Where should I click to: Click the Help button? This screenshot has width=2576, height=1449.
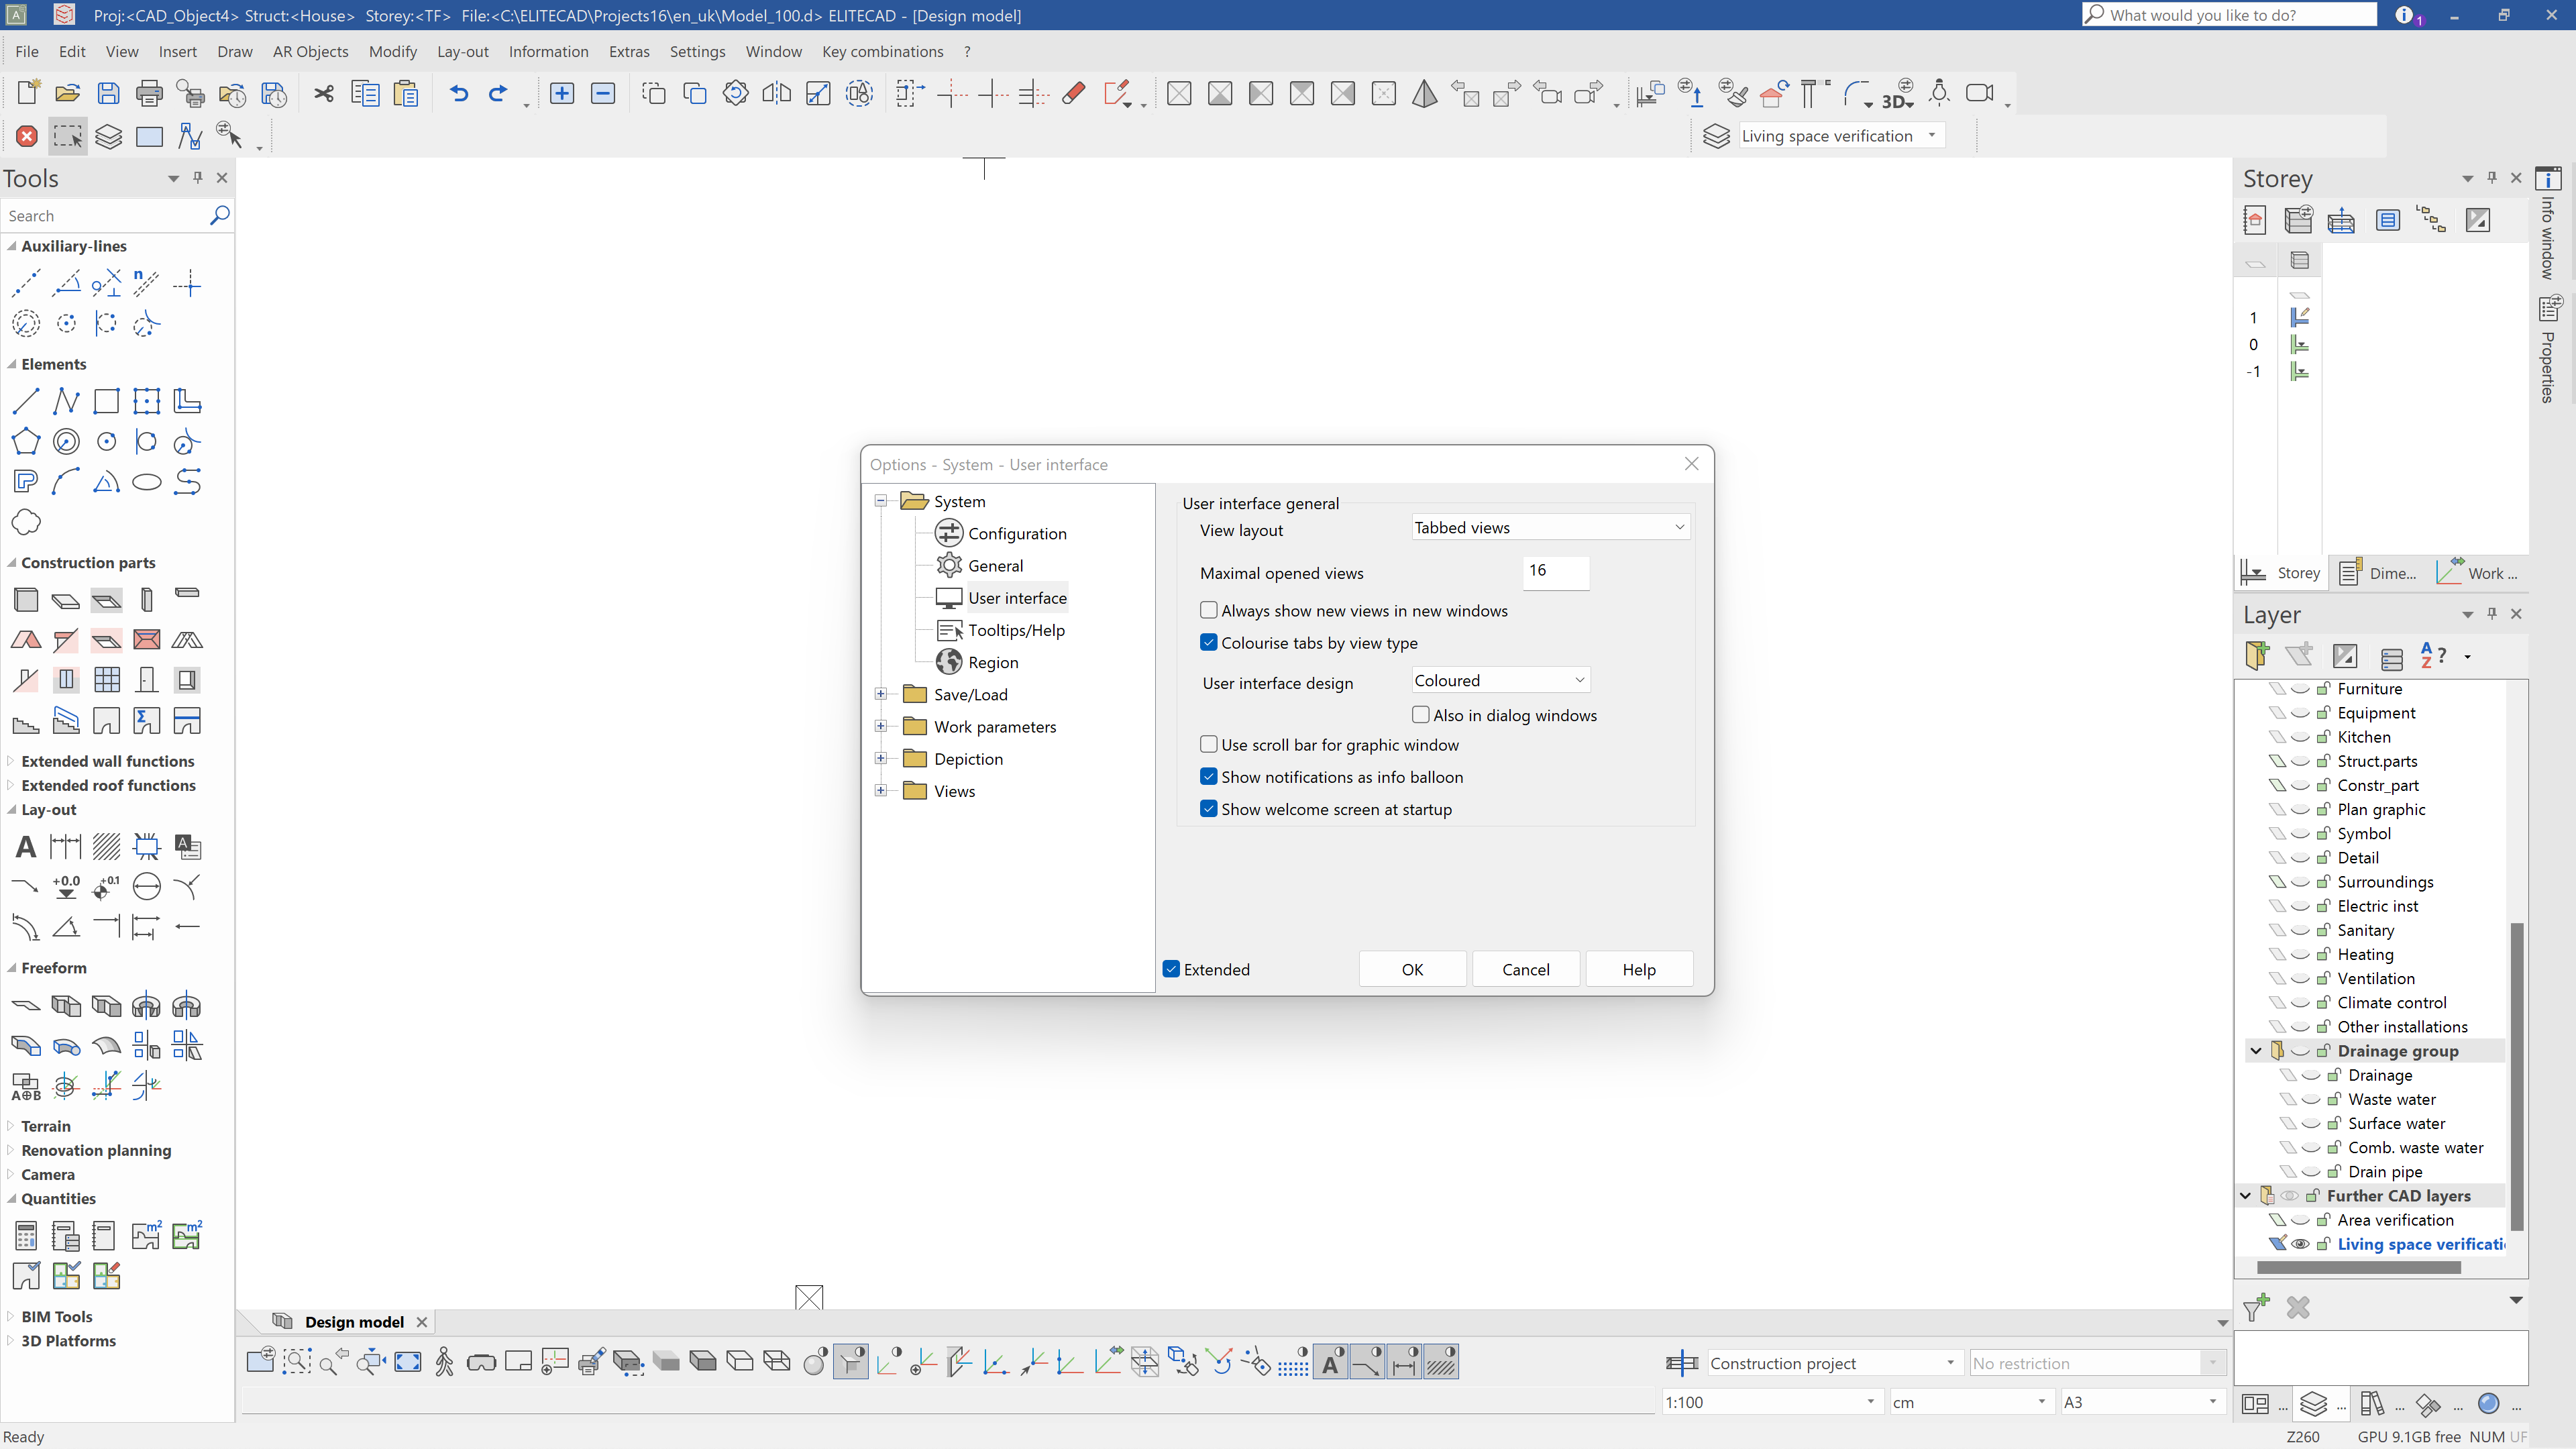pyautogui.click(x=1638, y=968)
